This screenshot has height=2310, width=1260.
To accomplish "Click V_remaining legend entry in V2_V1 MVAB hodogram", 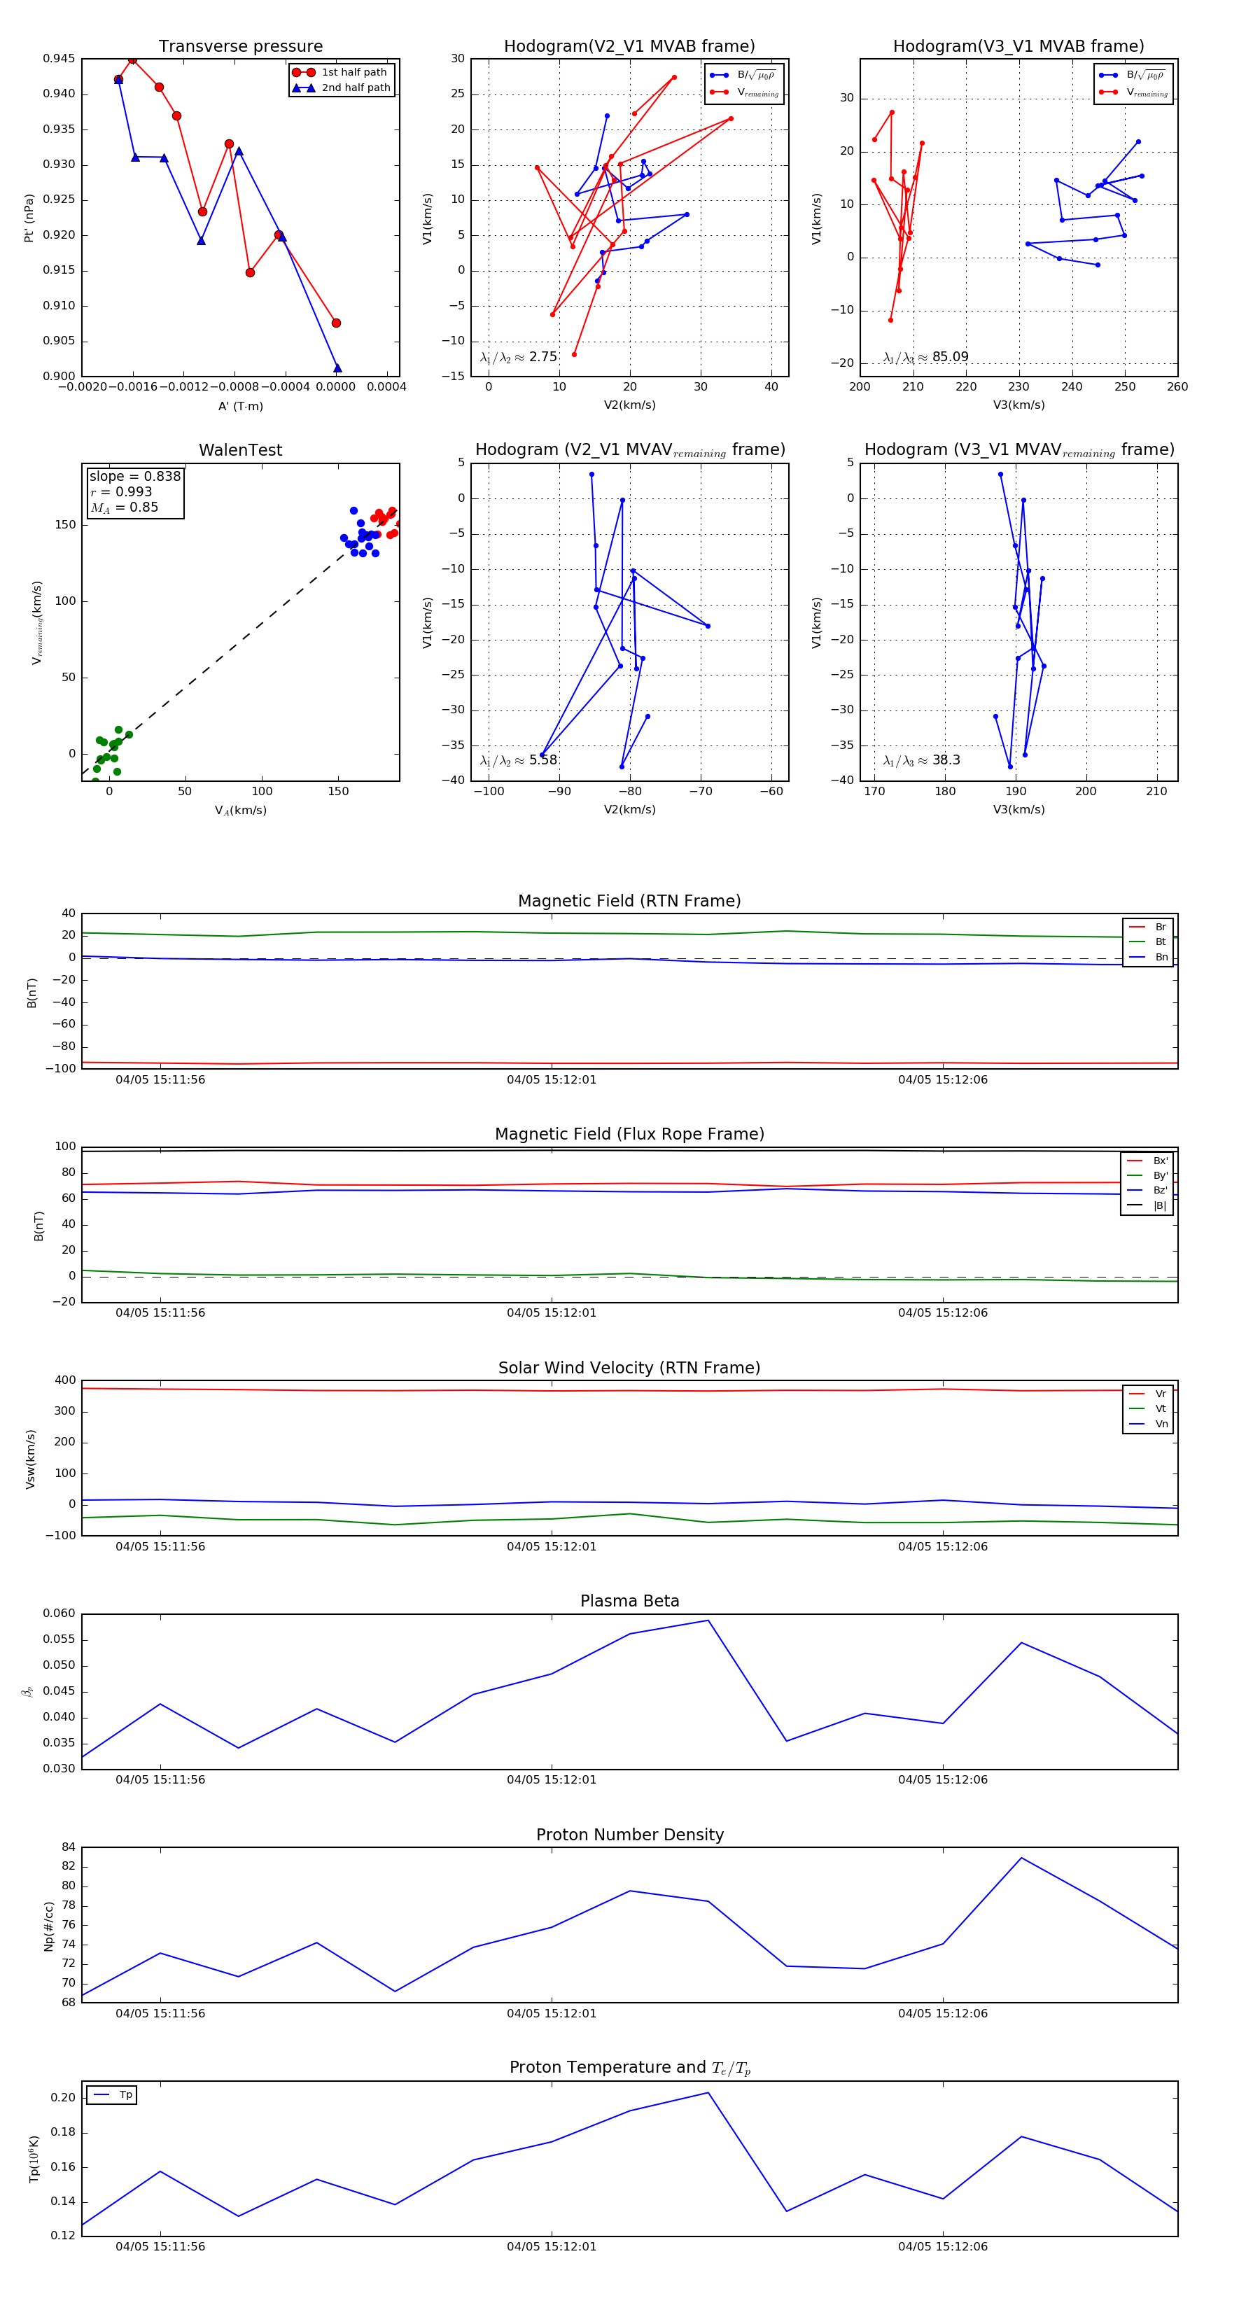I will [744, 92].
